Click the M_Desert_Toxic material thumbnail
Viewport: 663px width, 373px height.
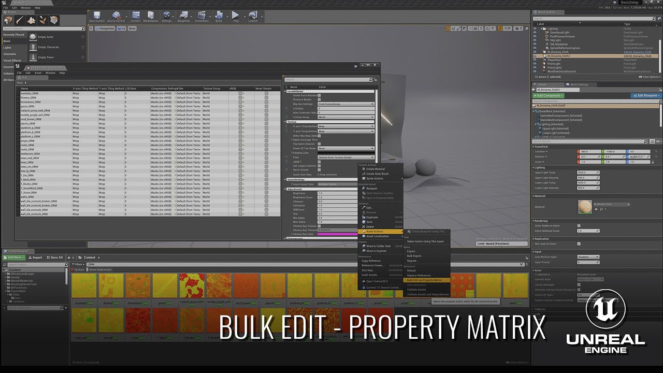tap(585, 207)
